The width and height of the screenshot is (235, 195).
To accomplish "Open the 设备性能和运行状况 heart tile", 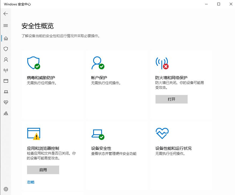I will (x=162, y=133).
